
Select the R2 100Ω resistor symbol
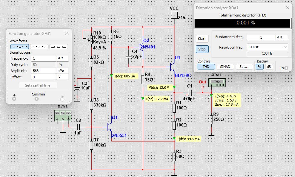(x=174, y=125)
